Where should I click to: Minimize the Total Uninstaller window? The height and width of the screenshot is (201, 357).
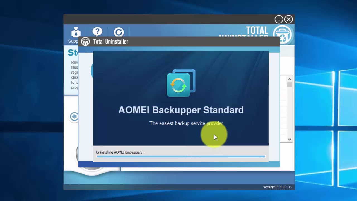[x=279, y=19]
